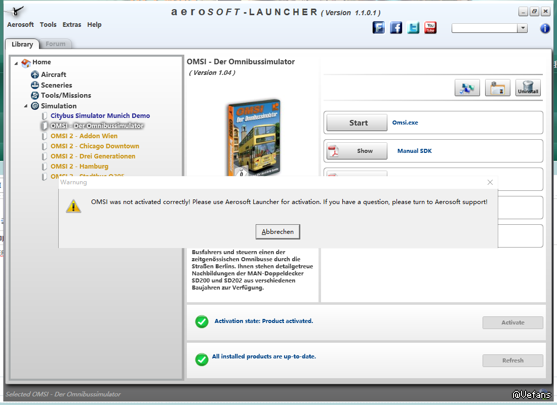Click the blue info icon

pos(544,28)
